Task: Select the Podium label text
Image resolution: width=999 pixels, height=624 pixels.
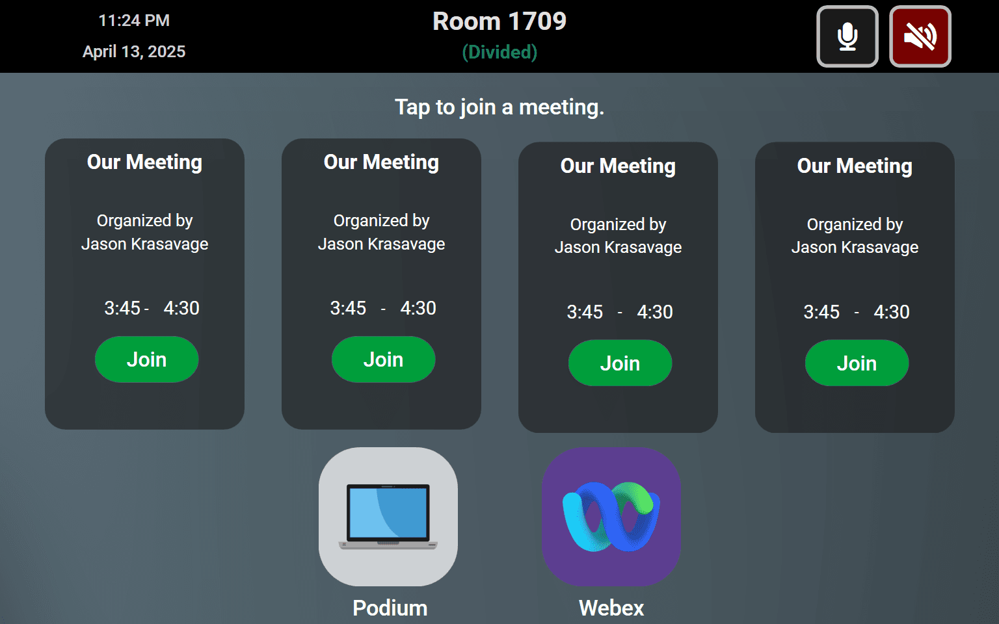Action: click(390, 608)
